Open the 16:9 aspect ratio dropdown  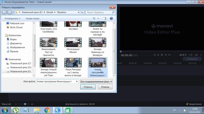click(x=183, y=55)
